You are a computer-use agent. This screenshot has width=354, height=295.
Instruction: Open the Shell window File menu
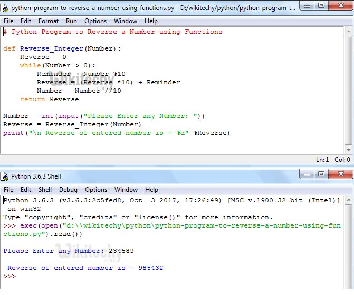[x=8, y=190]
